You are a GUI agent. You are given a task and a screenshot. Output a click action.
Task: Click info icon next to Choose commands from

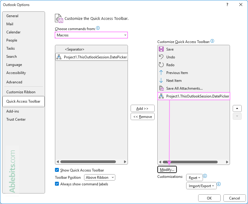tap(98, 28)
